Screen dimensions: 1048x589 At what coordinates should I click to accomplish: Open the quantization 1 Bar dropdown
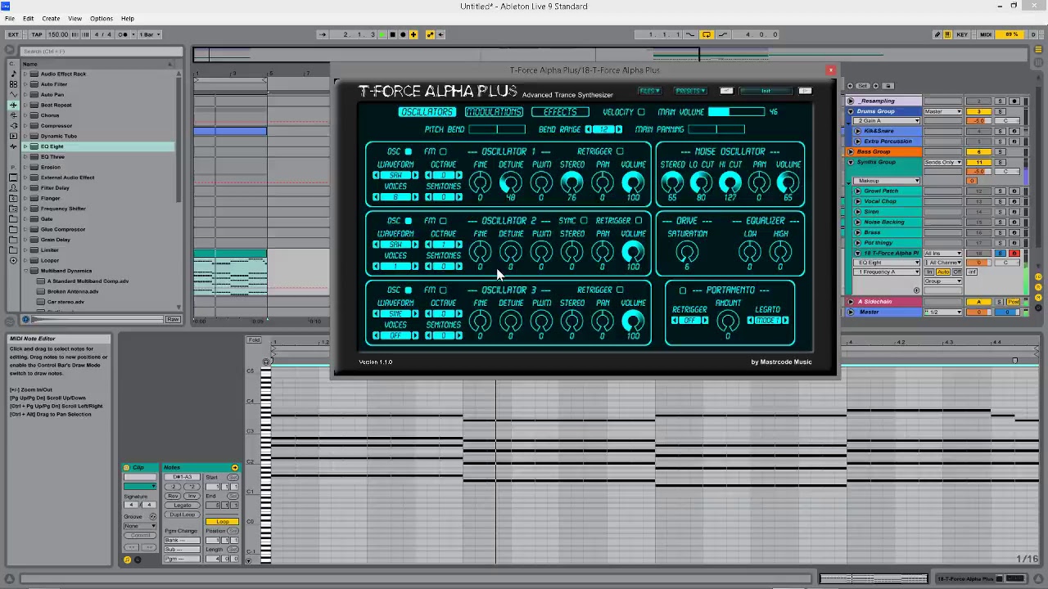(149, 34)
